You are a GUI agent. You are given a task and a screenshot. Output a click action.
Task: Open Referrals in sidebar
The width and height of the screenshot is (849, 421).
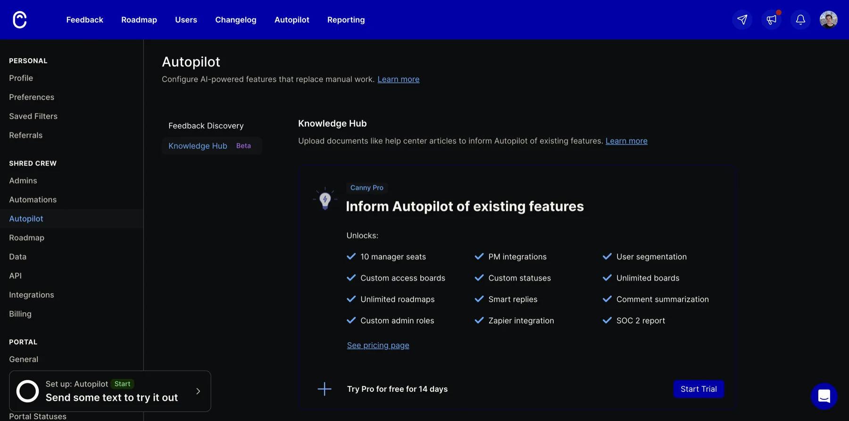point(26,135)
